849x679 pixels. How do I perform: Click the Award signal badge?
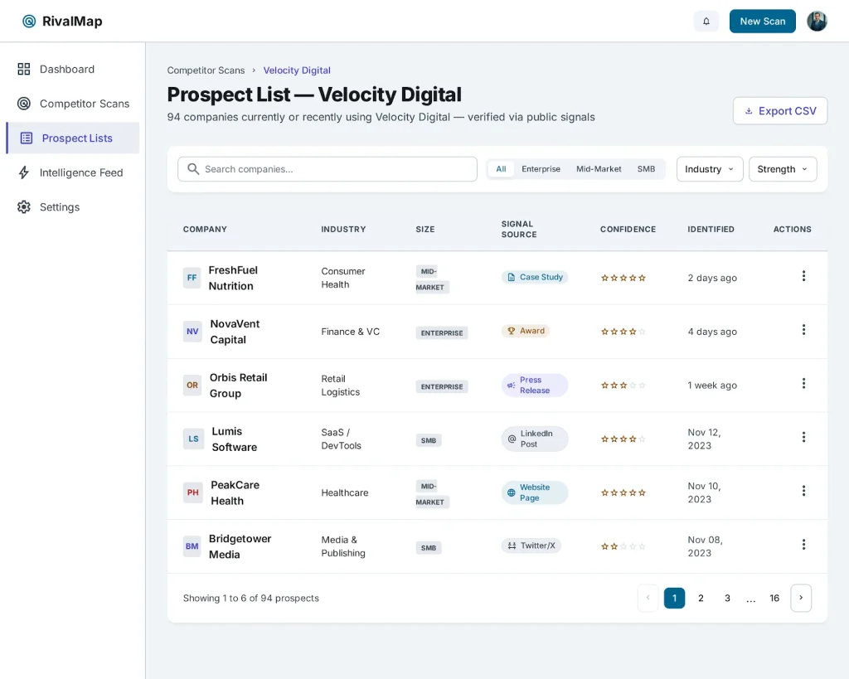(x=525, y=331)
